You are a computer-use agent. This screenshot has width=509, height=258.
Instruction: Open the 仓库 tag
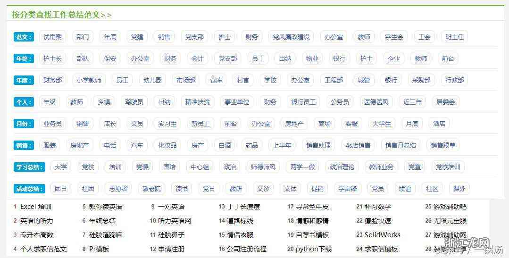[x=216, y=80]
